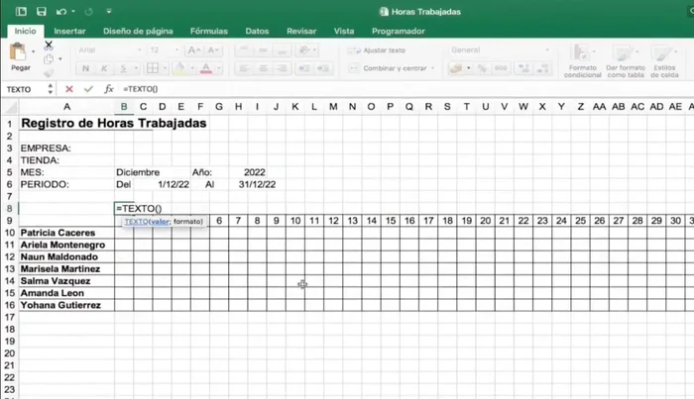Click the Increase Decimal icon
694x399 pixels.
[x=523, y=68]
